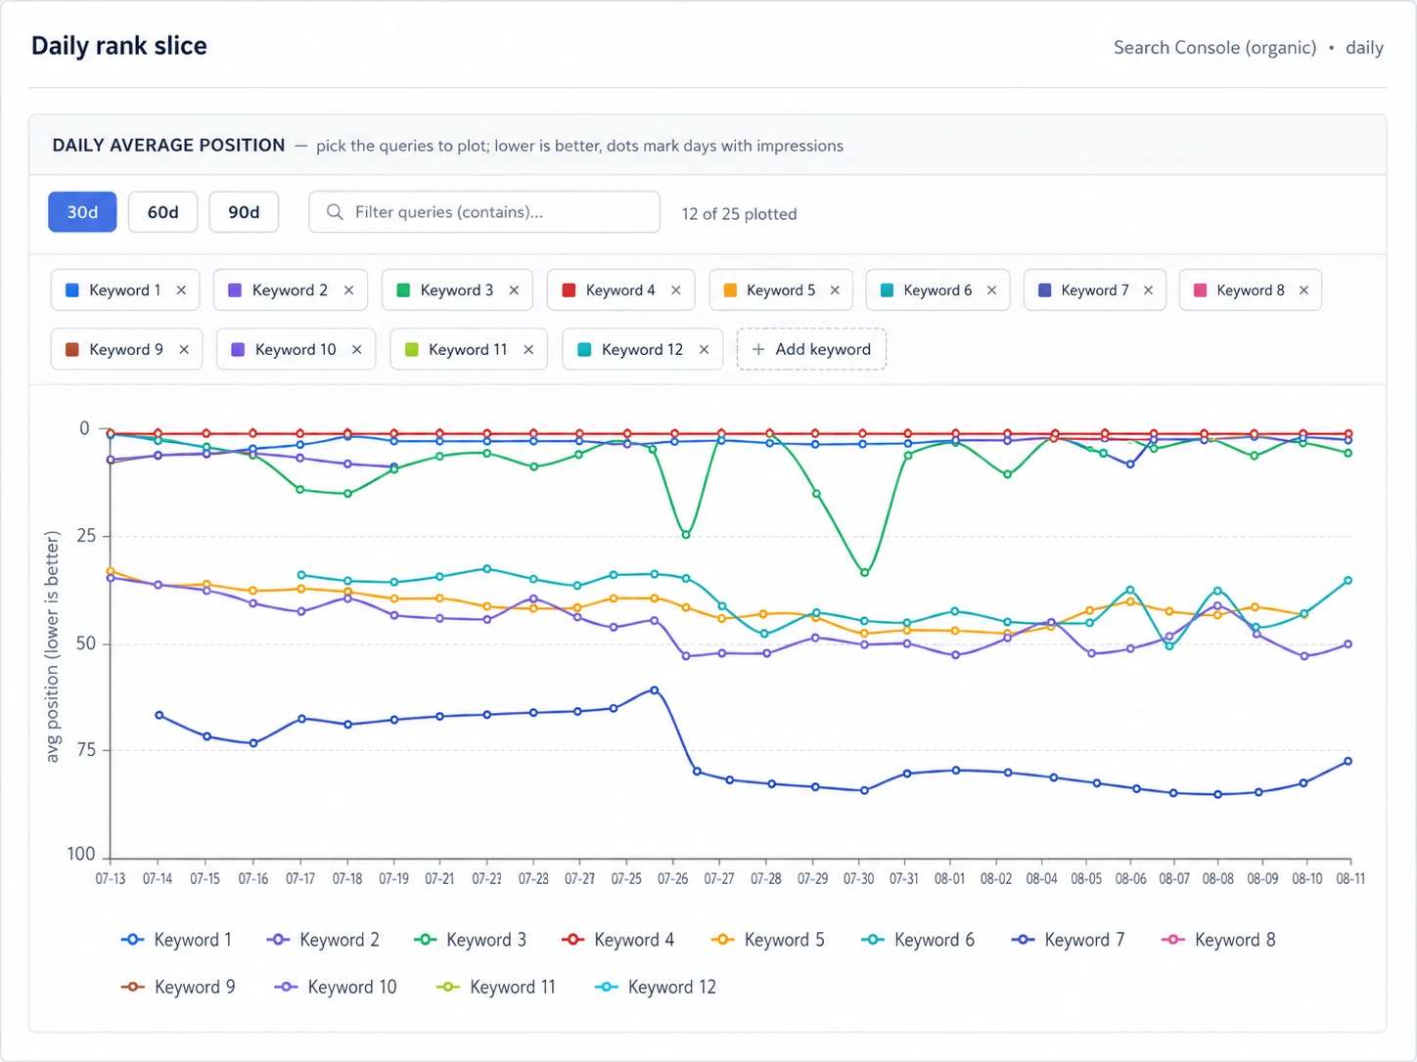The height and width of the screenshot is (1062, 1417).
Task: Toggle Keyword 8 series in chart legend
Action: pos(1218,940)
